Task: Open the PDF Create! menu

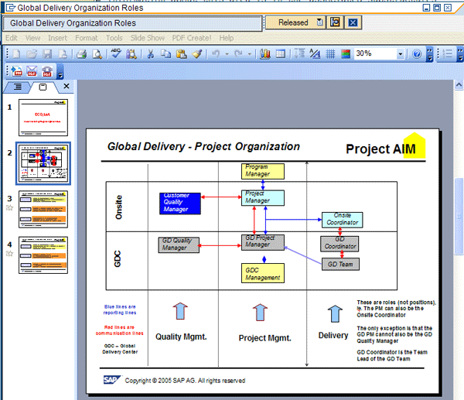Action: tap(192, 38)
